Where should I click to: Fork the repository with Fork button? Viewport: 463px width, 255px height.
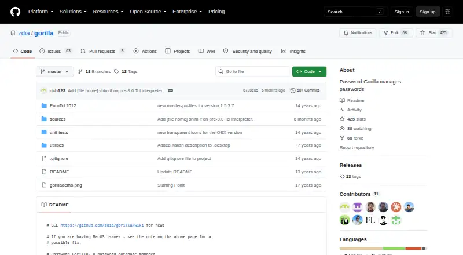click(396, 33)
